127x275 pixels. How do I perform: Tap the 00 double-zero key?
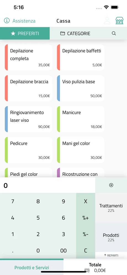point(64,250)
